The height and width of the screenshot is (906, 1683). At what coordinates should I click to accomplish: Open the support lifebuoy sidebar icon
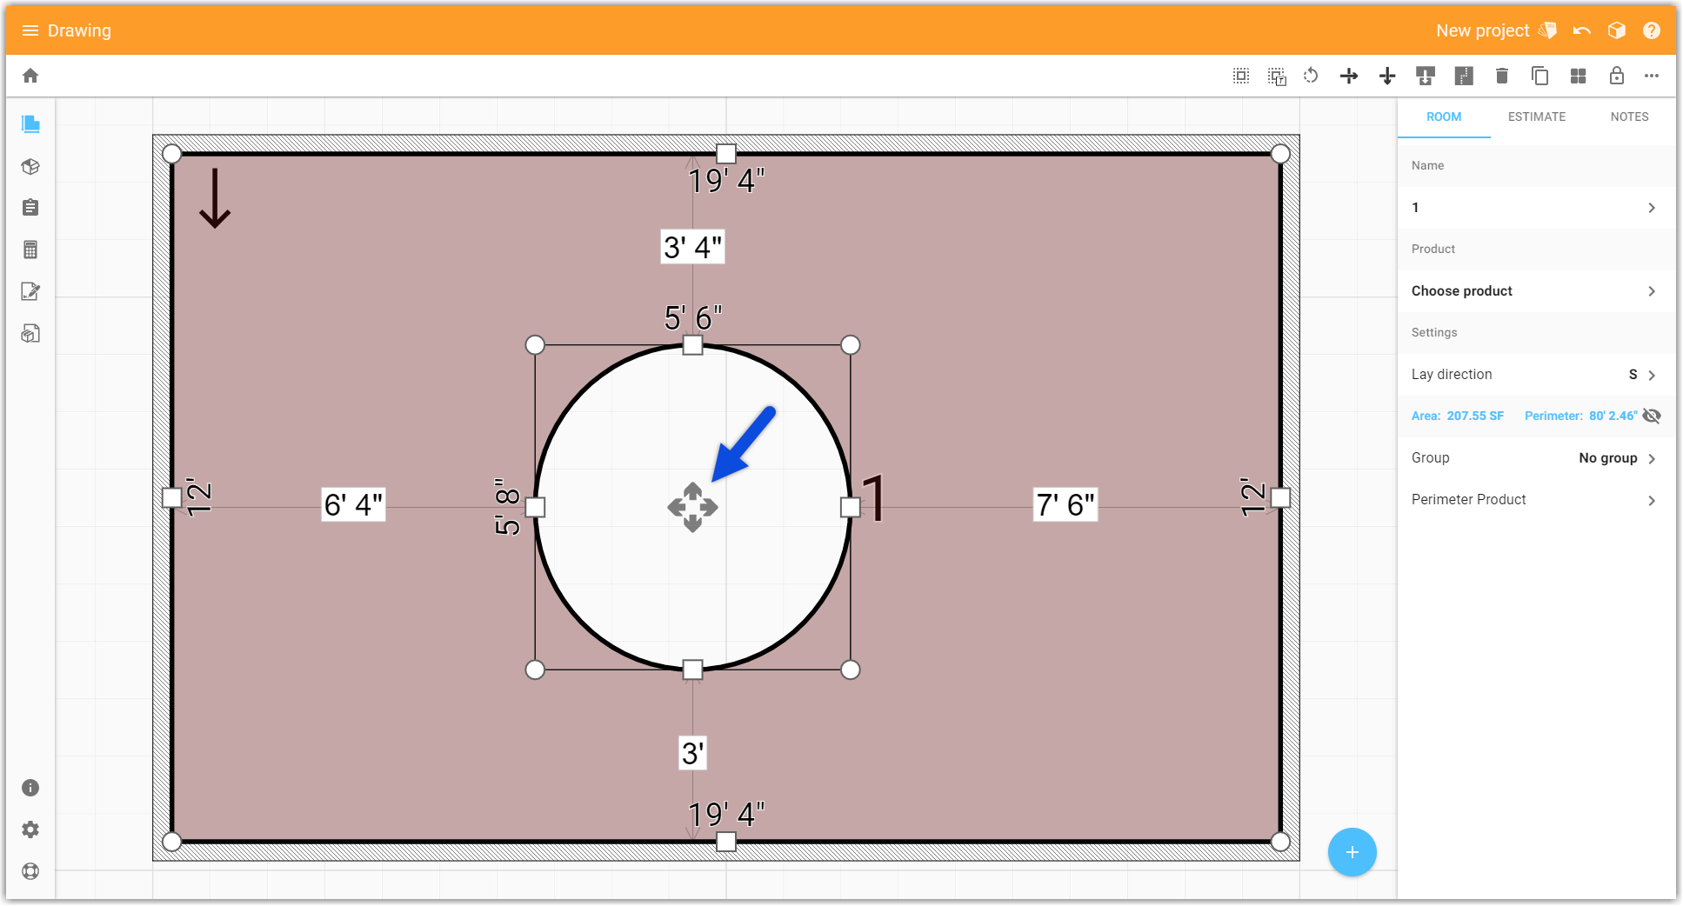(30, 871)
